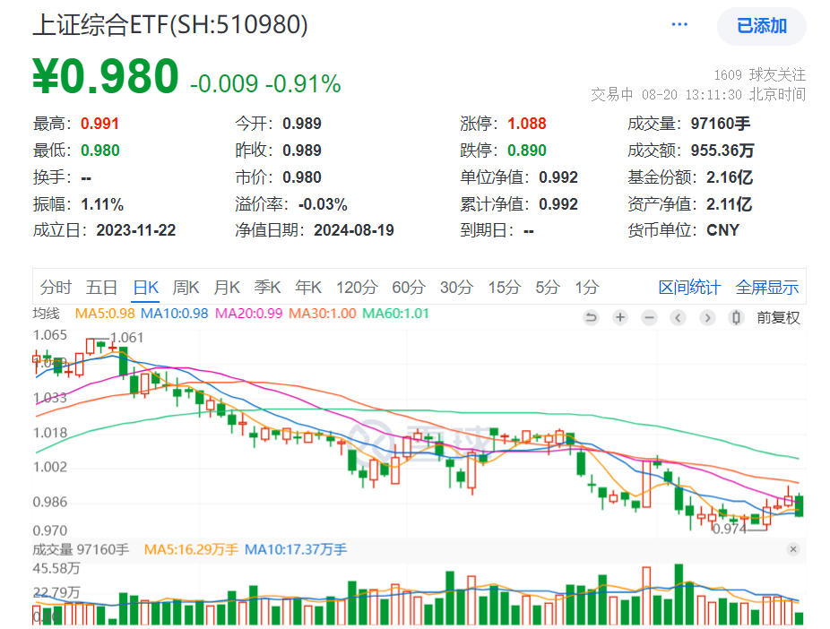
Task: Open the three-dot more options menu
Action: pyautogui.click(x=679, y=24)
